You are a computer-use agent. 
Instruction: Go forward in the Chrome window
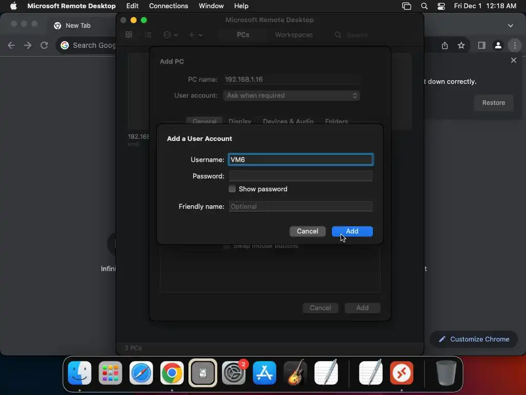pos(28,45)
